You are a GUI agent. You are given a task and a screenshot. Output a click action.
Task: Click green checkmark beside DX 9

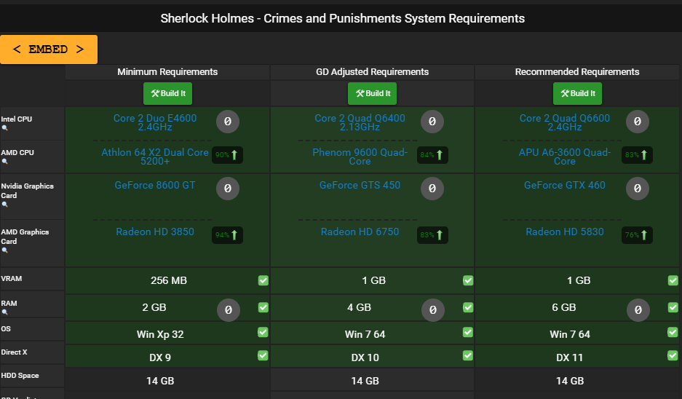(x=263, y=355)
